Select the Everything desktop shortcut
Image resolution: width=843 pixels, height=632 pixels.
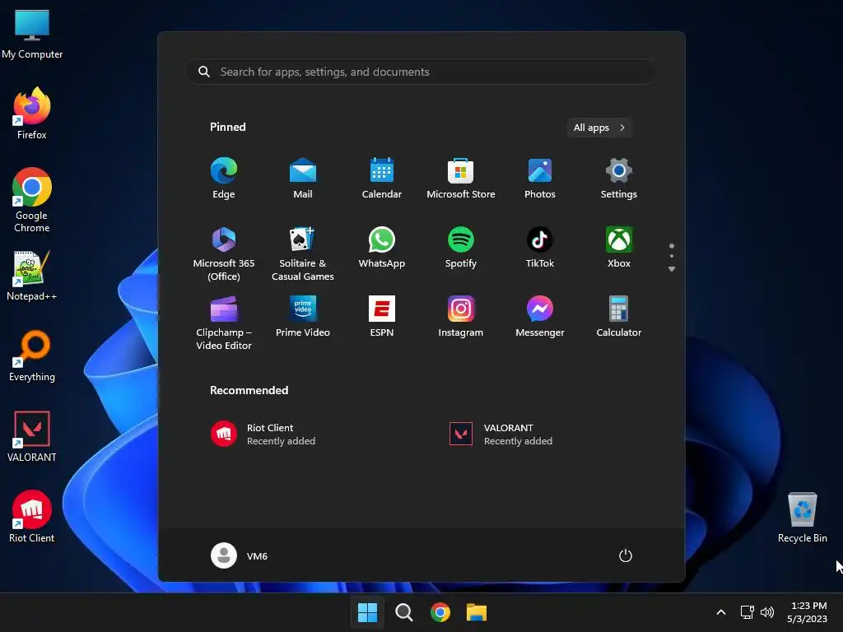(x=32, y=355)
